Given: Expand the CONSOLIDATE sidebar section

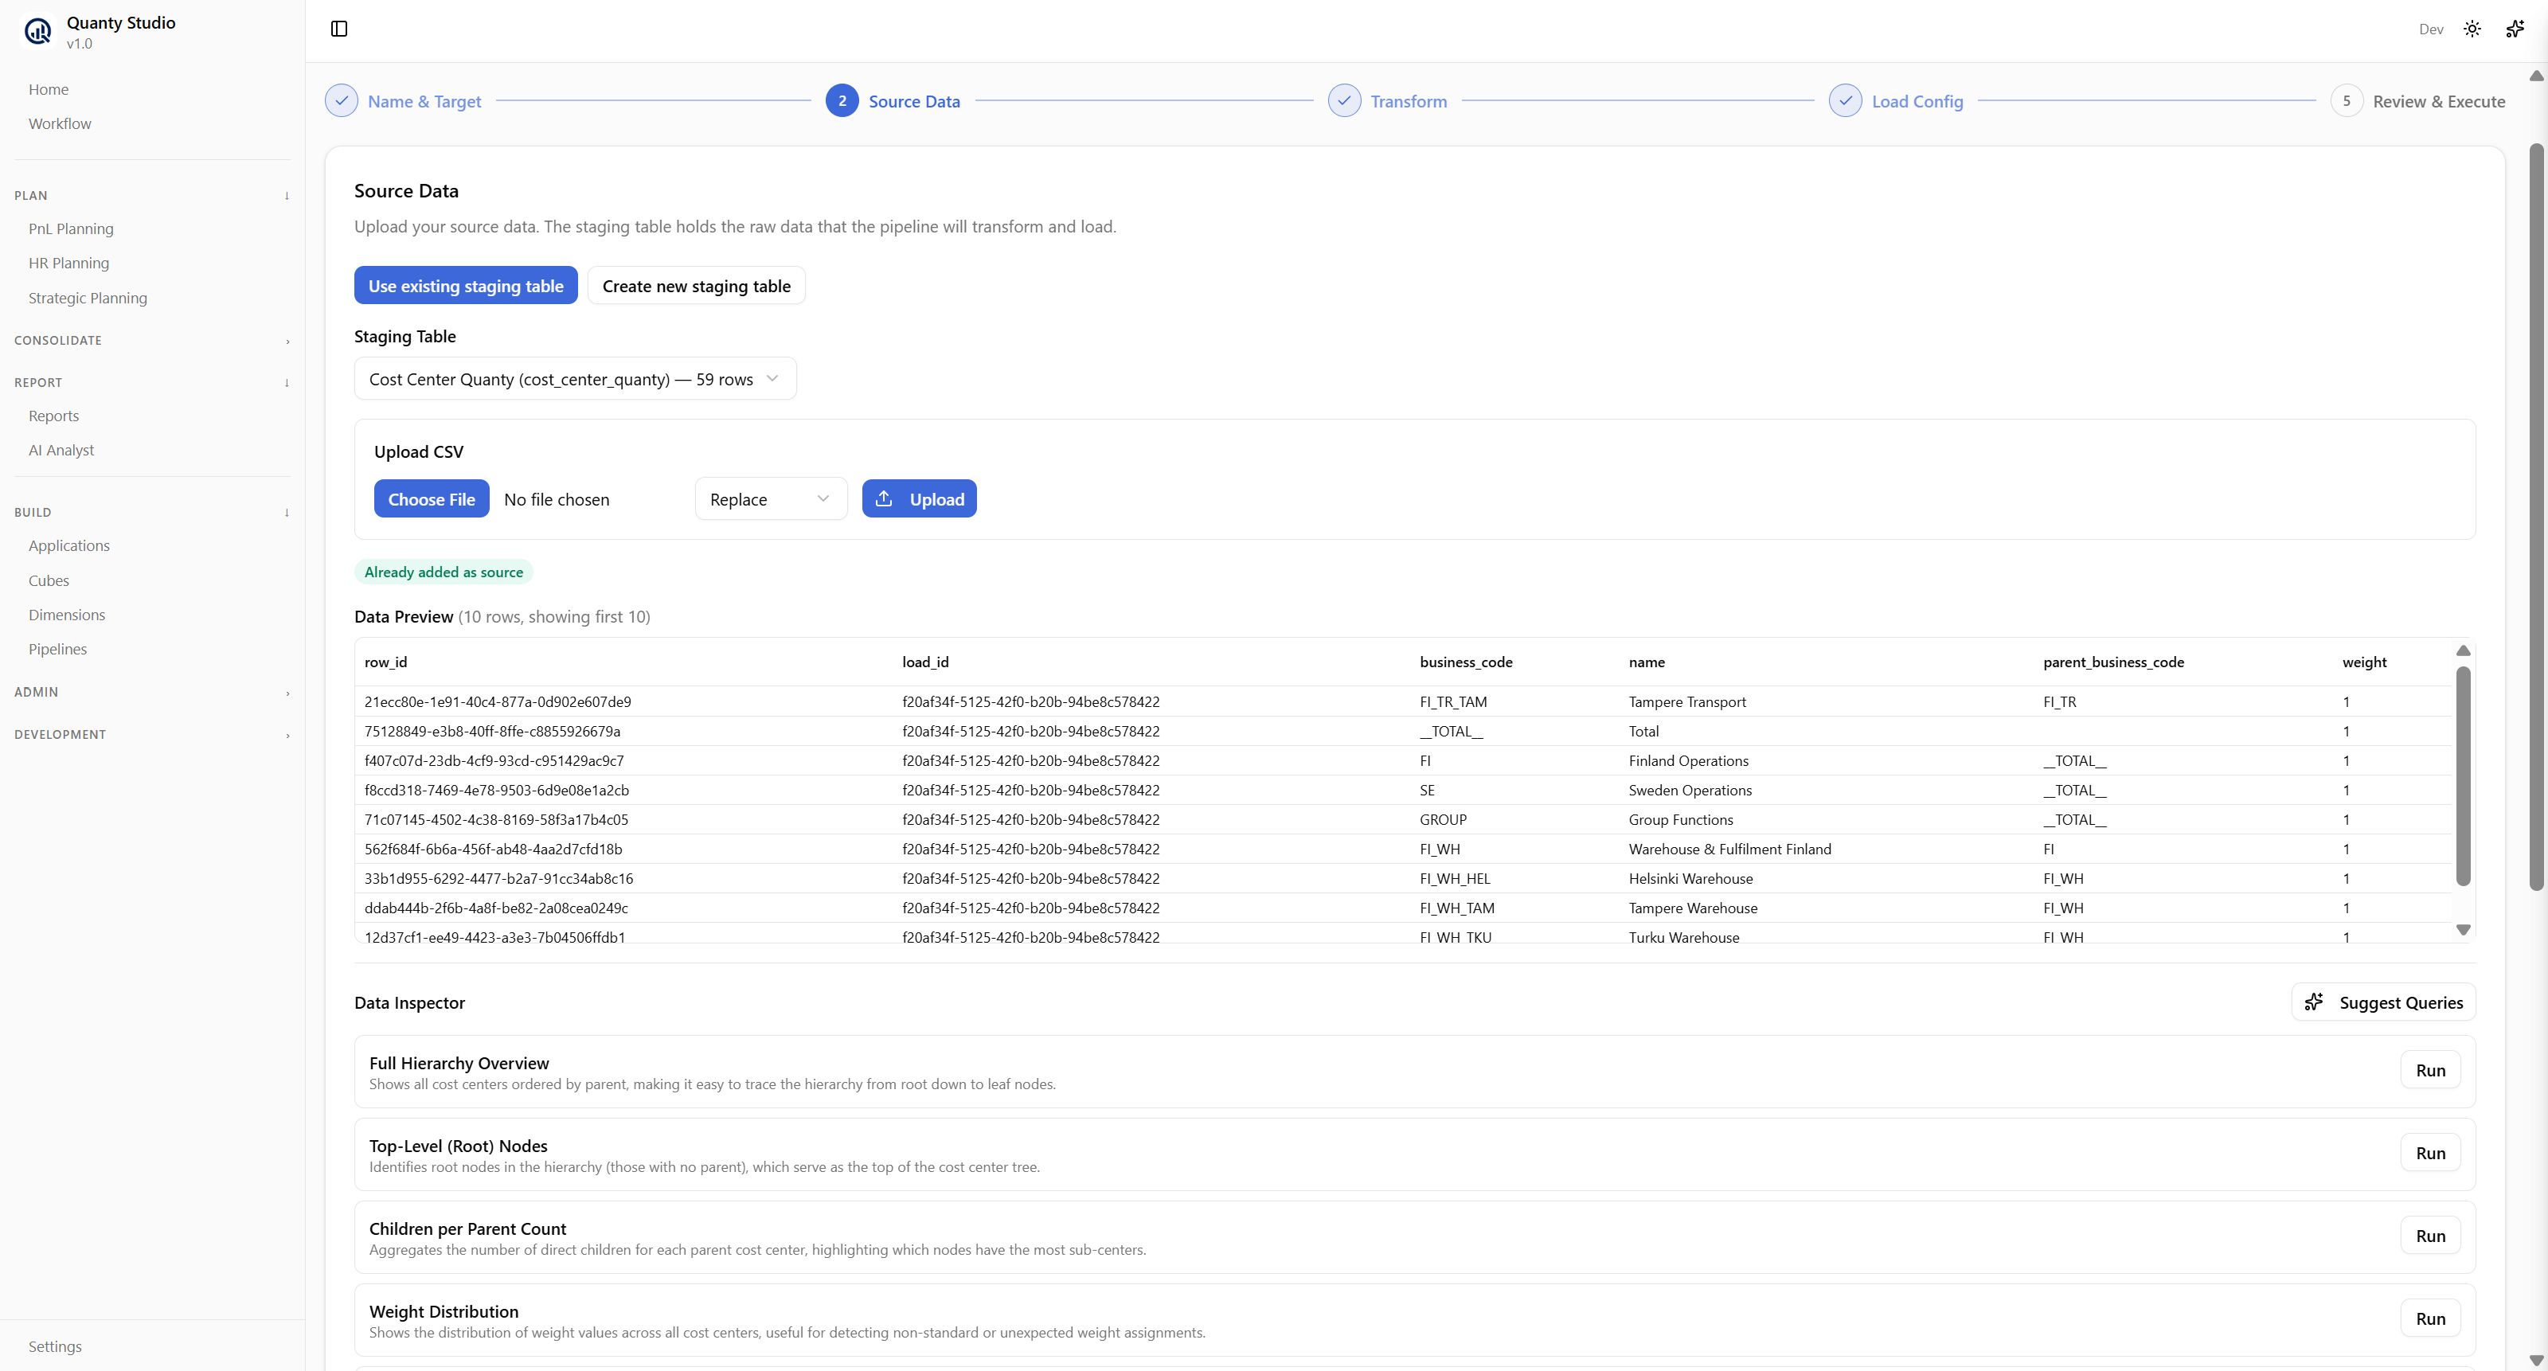Looking at the screenshot, I should 152,340.
